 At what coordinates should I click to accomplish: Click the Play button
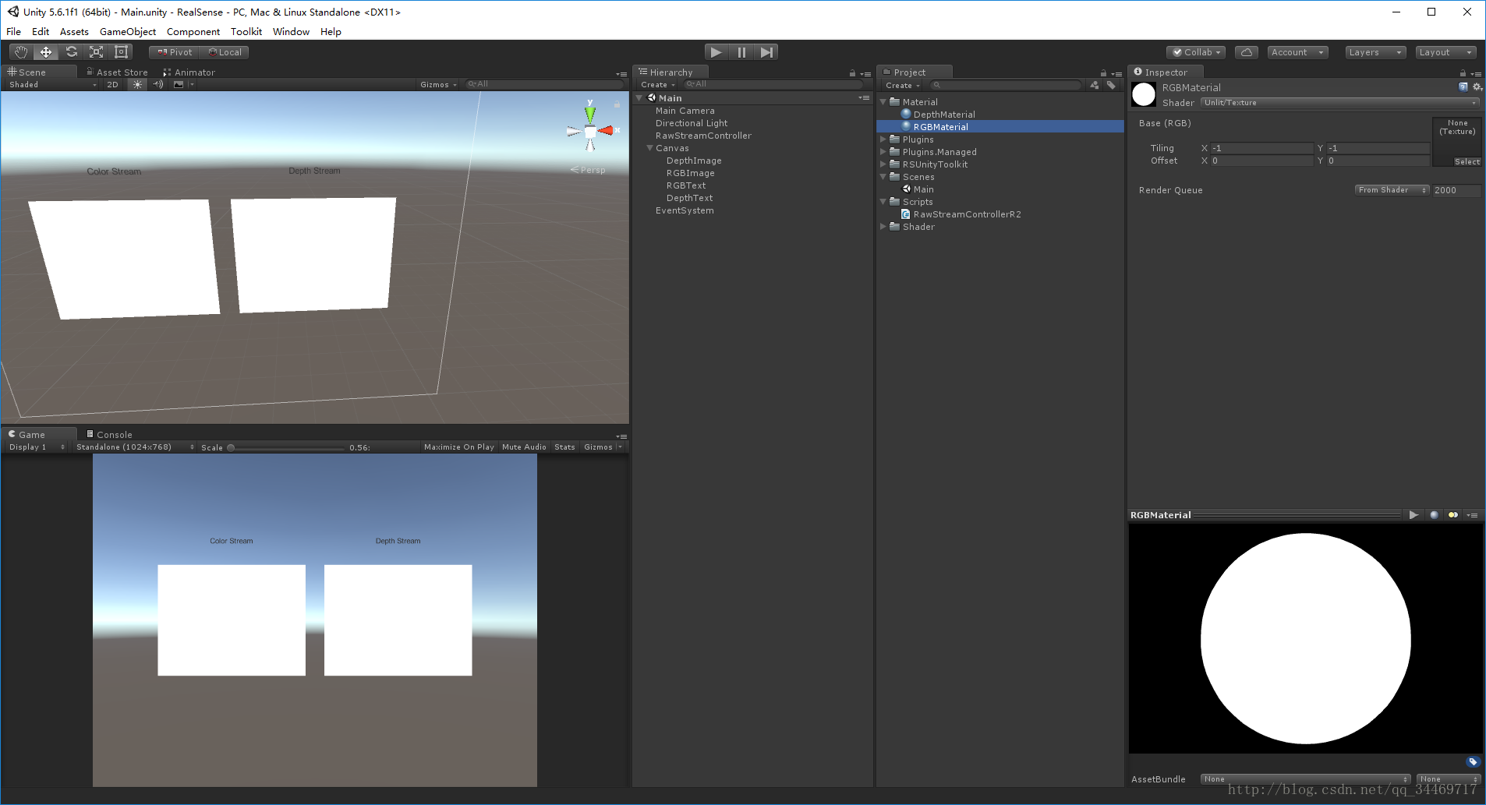pos(716,52)
